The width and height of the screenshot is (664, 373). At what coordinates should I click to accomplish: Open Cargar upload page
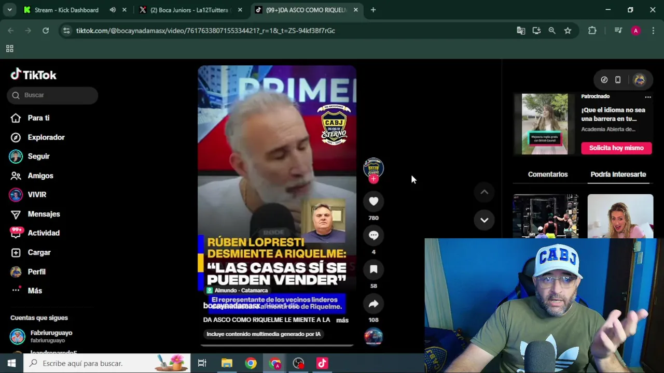pos(39,252)
